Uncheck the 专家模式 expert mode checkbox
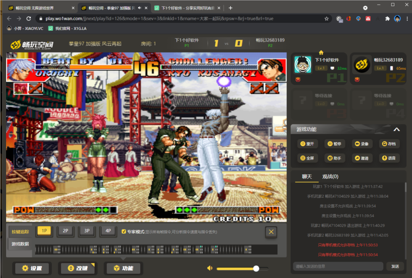 [124, 232]
